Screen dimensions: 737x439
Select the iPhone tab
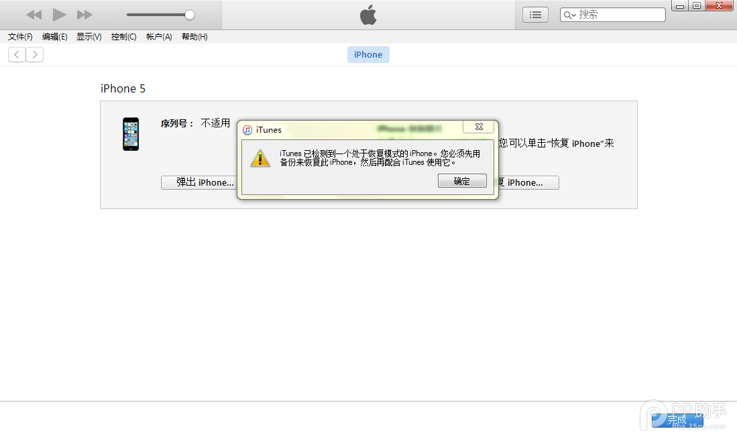(x=368, y=54)
